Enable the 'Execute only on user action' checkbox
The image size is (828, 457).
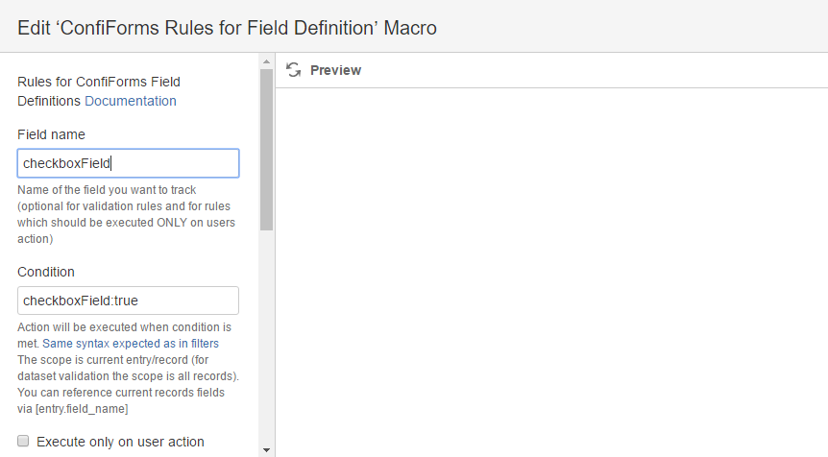click(23, 441)
